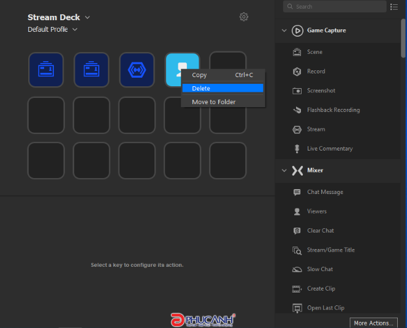Click the Flashback Recording label text
The width and height of the screenshot is (407, 328).
coord(333,110)
